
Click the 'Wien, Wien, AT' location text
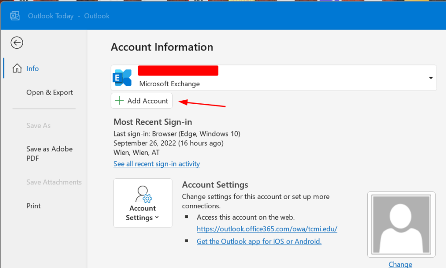[x=136, y=153]
